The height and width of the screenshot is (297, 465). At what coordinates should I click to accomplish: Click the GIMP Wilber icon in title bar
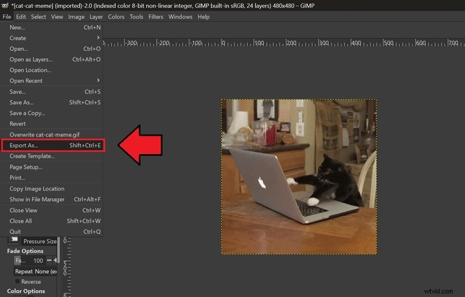tap(5, 5)
